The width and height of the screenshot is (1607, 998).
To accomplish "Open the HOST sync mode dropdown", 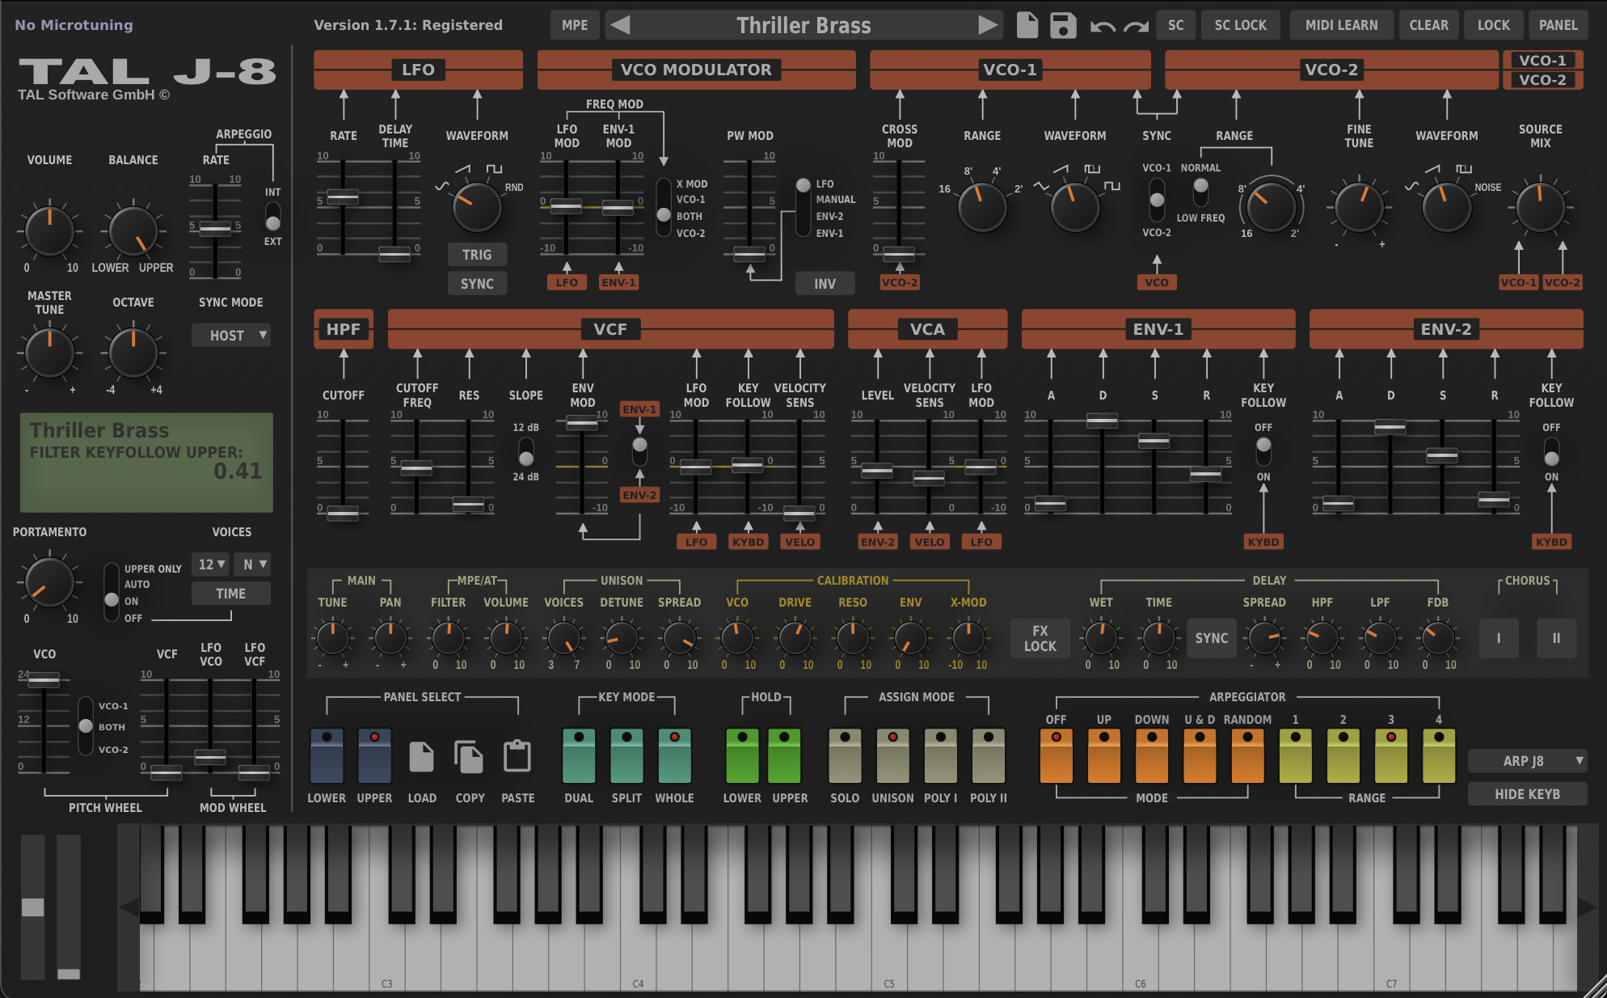I will pyautogui.click(x=230, y=335).
